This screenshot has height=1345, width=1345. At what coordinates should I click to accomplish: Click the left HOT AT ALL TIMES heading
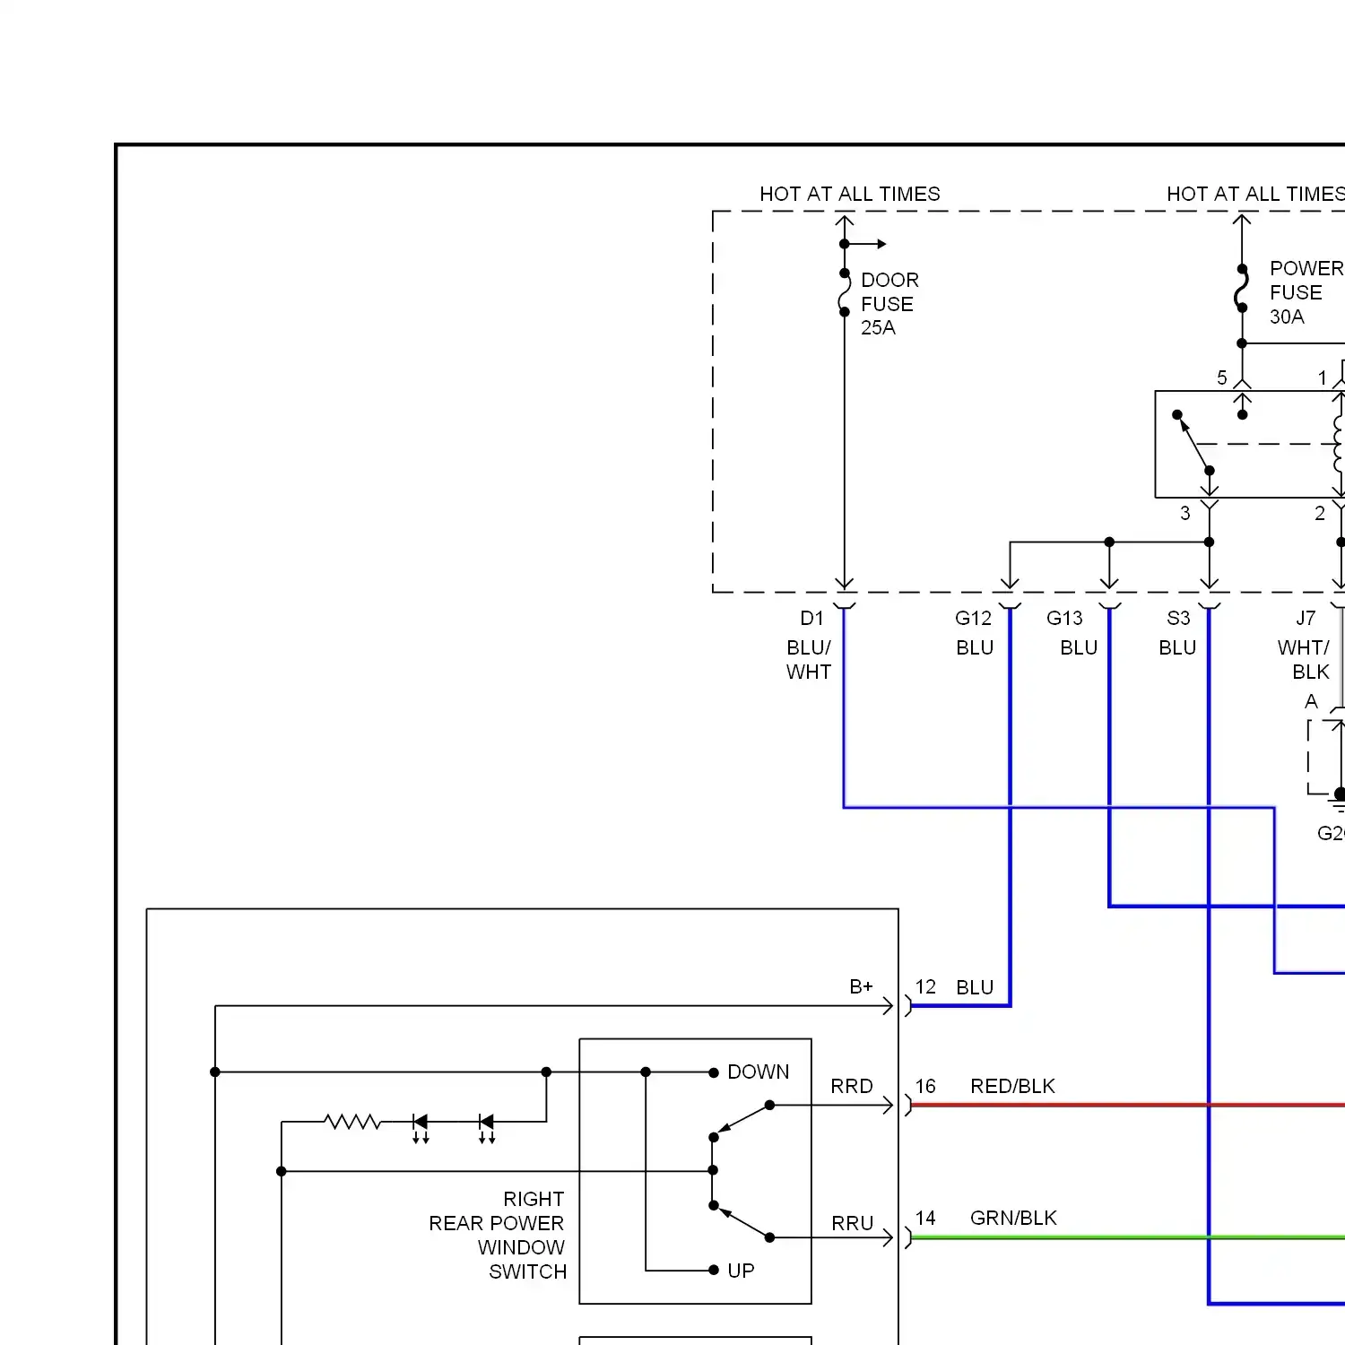point(850,194)
